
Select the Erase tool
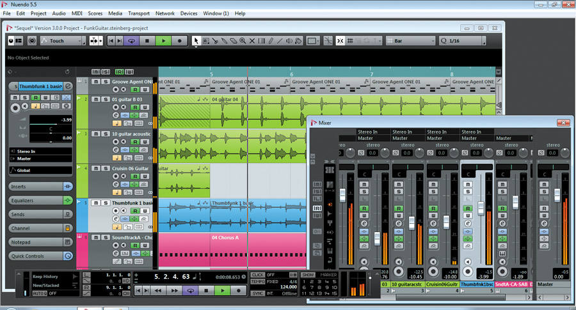click(x=233, y=41)
